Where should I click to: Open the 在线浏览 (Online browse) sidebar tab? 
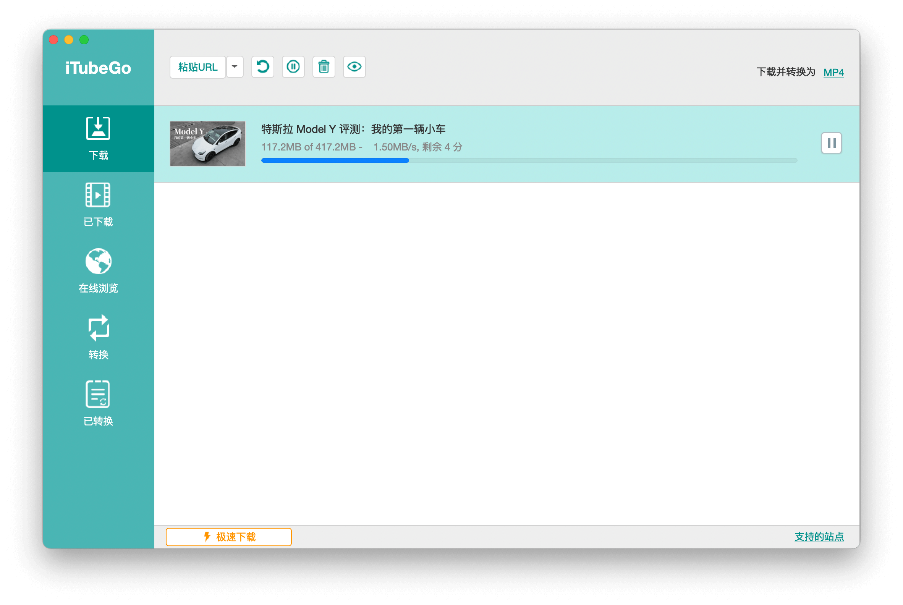coord(99,271)
